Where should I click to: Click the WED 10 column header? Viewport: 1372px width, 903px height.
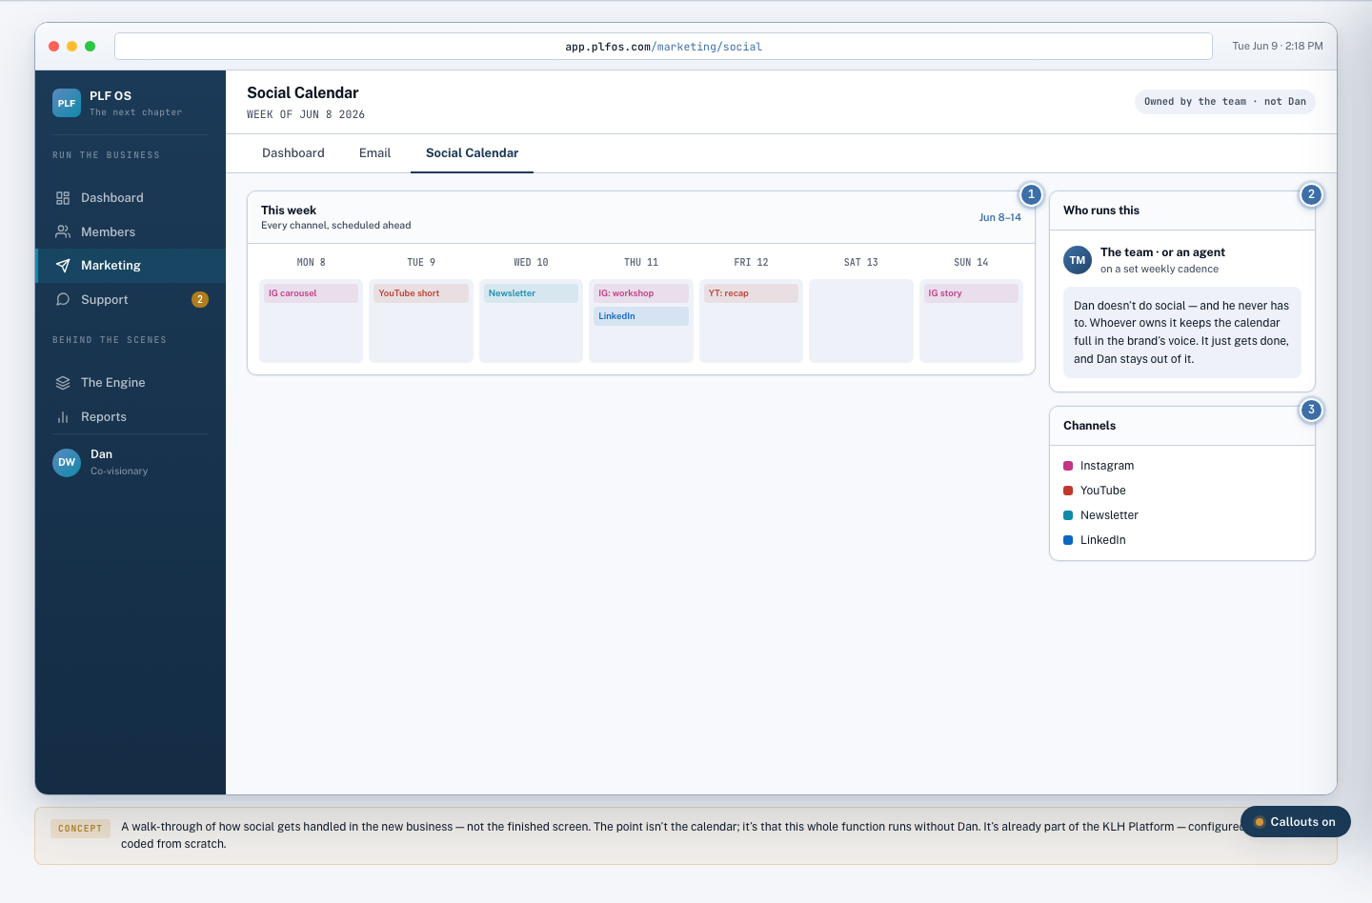click(x=531, y=262)
